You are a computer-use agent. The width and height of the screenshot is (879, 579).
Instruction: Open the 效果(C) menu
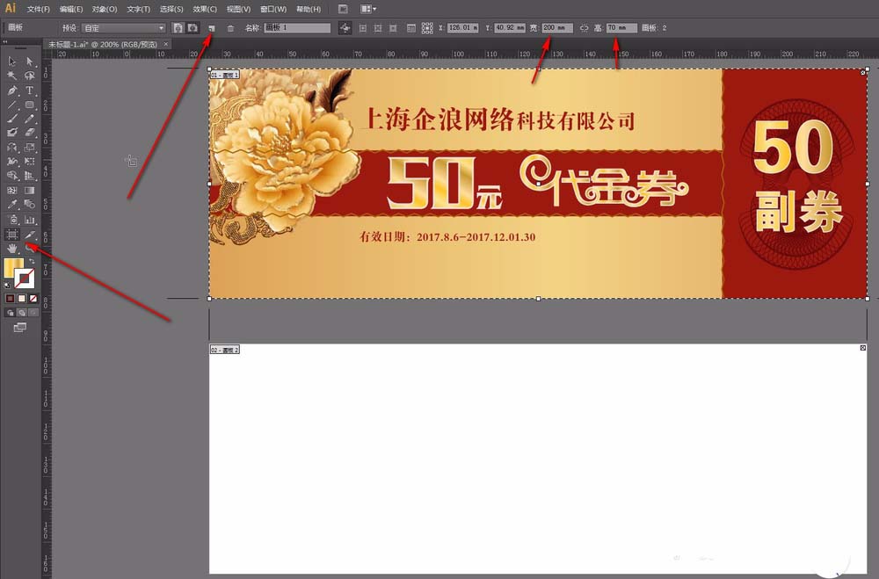205,10
